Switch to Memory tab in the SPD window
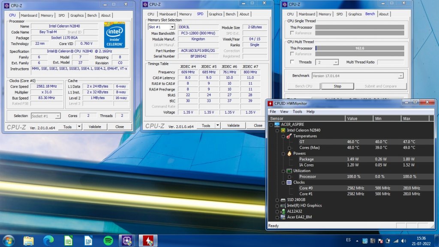 (185, 14)
